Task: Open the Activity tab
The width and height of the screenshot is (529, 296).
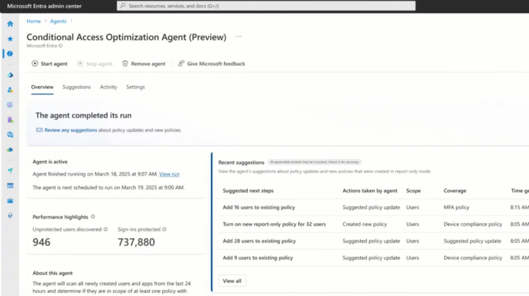Action: point(108,87)
